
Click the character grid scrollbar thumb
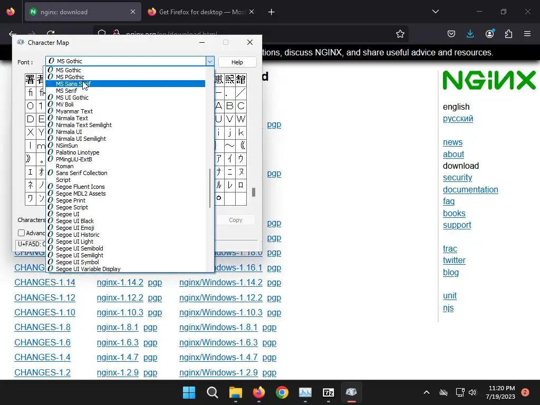(x=254, y=192)
